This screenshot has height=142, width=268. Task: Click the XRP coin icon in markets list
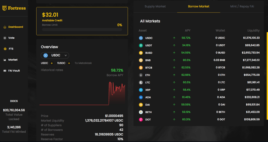click(x=141, y=90)
